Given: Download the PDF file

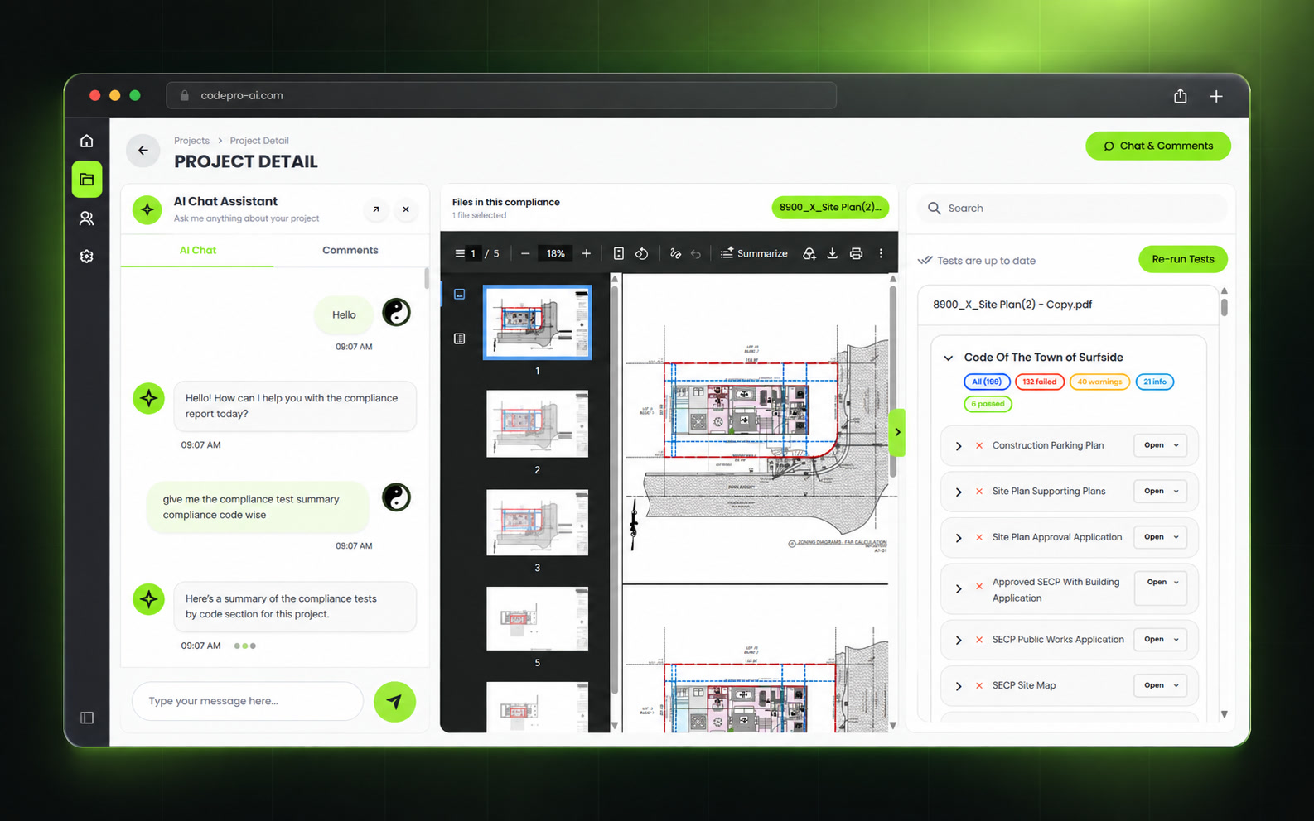Looking at the screenshot, I should pyautogui.click(x=833, y=254).
